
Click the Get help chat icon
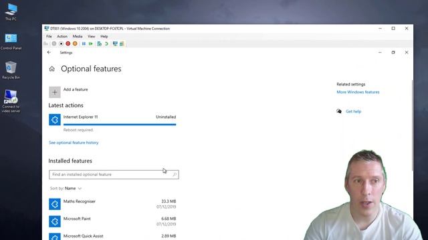tap(339, 111)
